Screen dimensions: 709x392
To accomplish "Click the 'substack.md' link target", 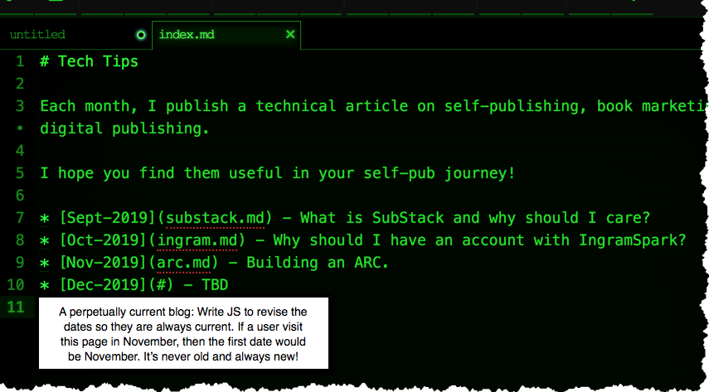I will [216, 218].
